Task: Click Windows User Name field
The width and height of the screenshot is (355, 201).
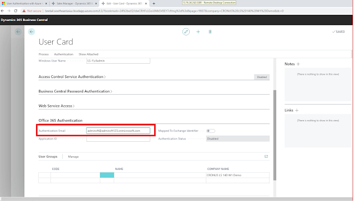Action: click(x=118, y=60)
